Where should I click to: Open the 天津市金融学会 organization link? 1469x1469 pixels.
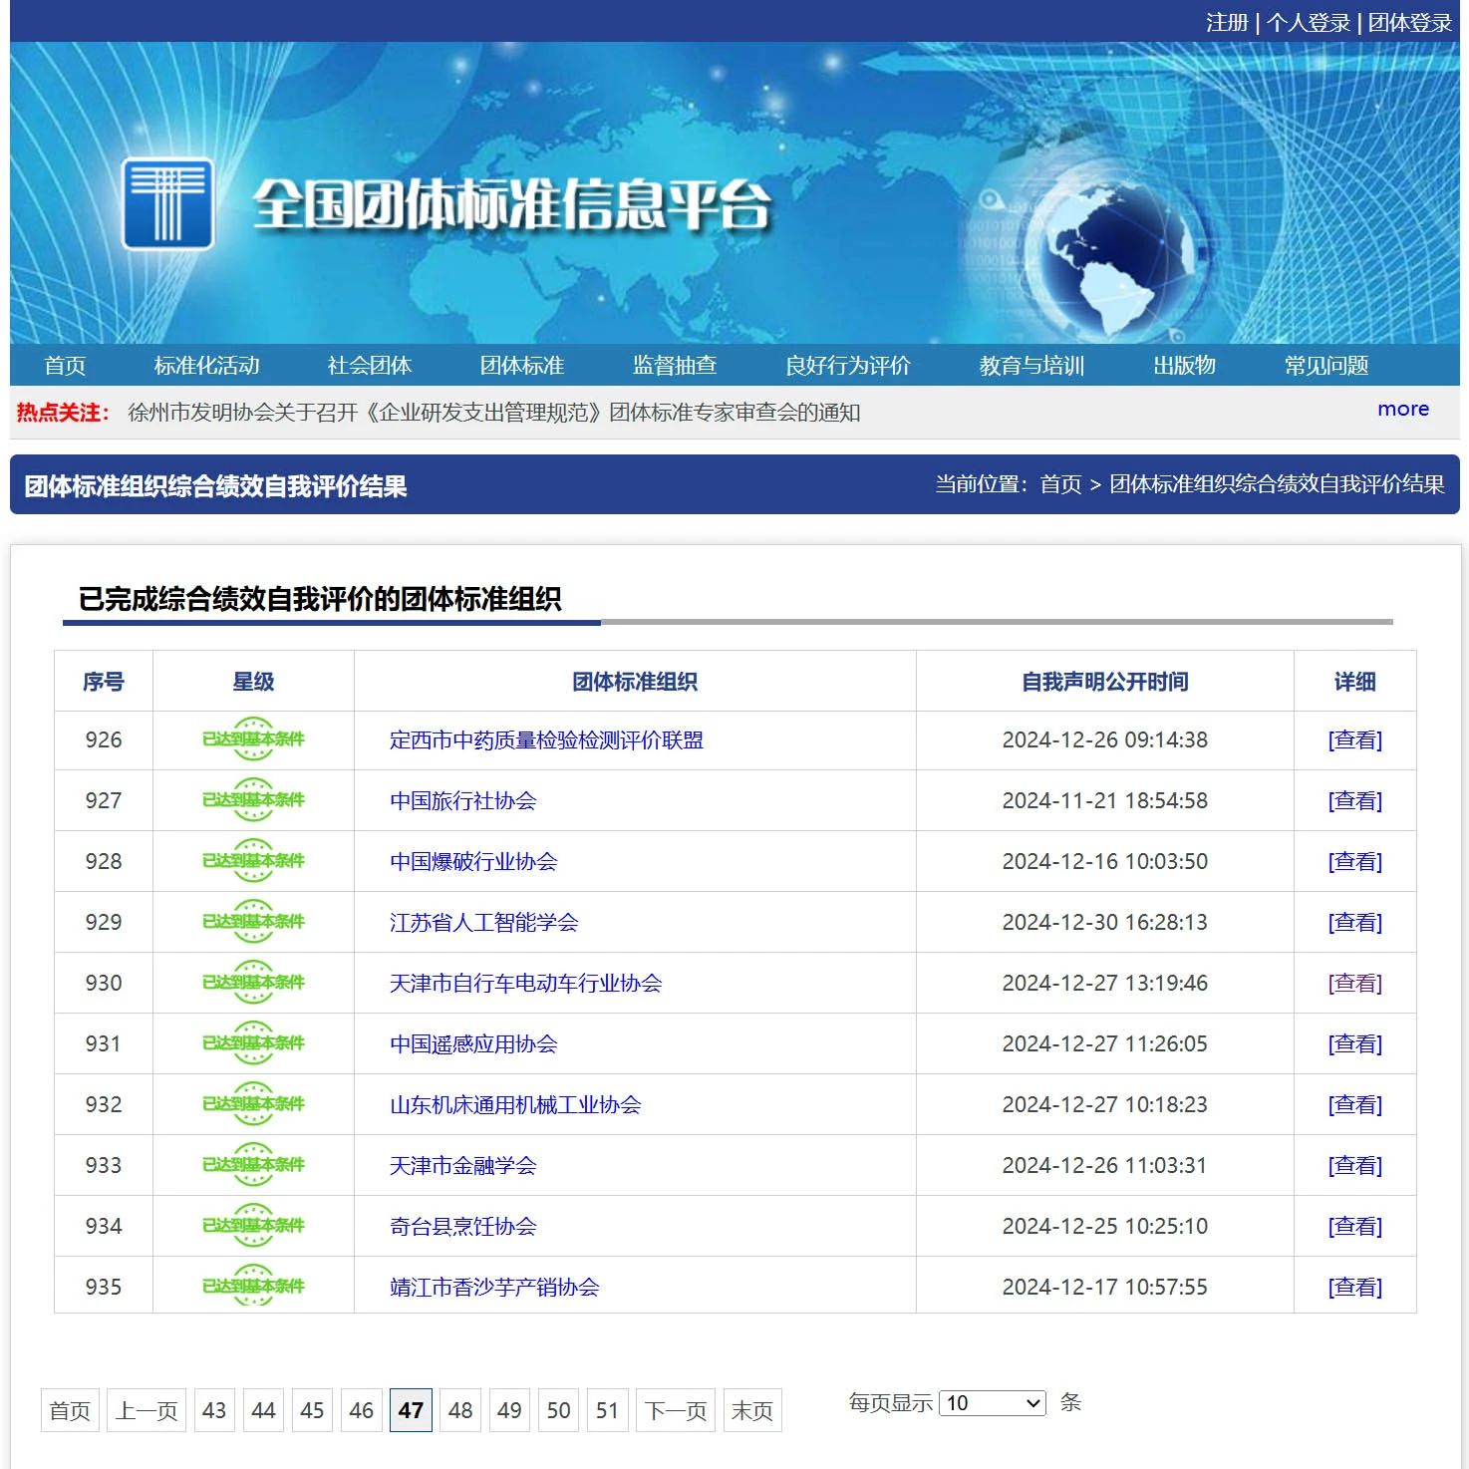coord(462,1166)
